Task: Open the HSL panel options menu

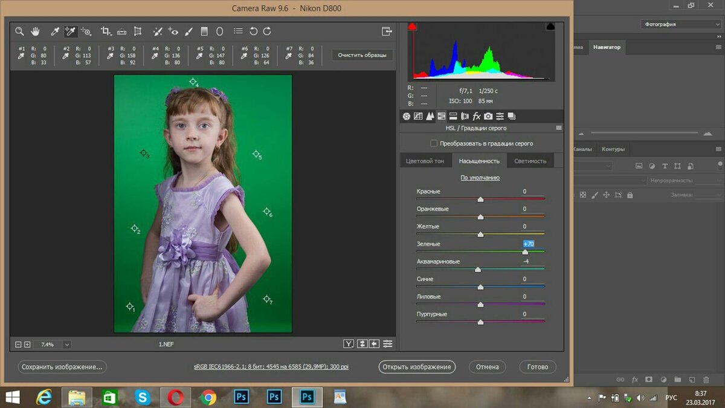Action: click(x=559, y=128)
